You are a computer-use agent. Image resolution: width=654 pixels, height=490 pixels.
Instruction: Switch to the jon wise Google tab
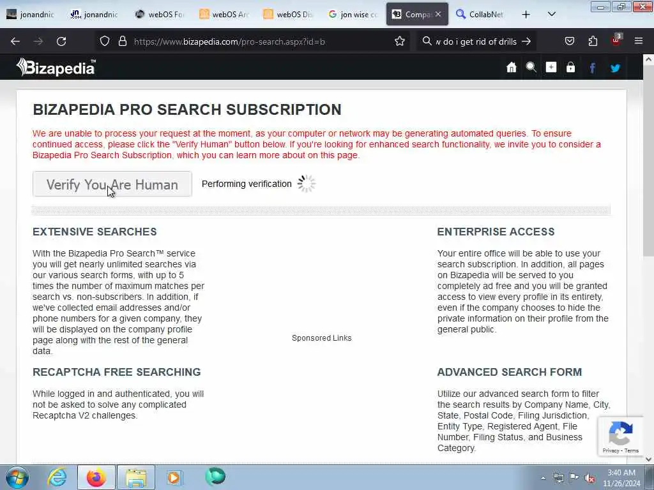tap(353, 15)
